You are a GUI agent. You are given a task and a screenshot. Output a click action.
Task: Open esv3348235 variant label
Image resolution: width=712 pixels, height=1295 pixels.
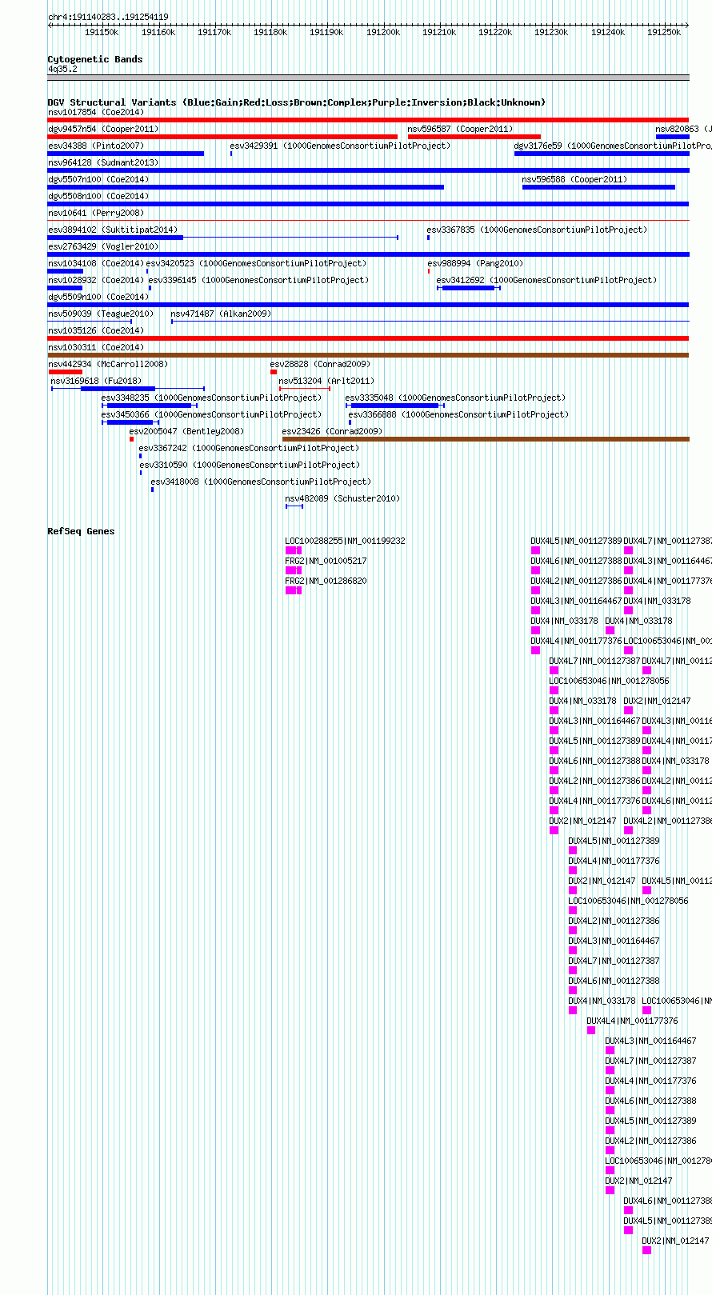tap(211, 398)
